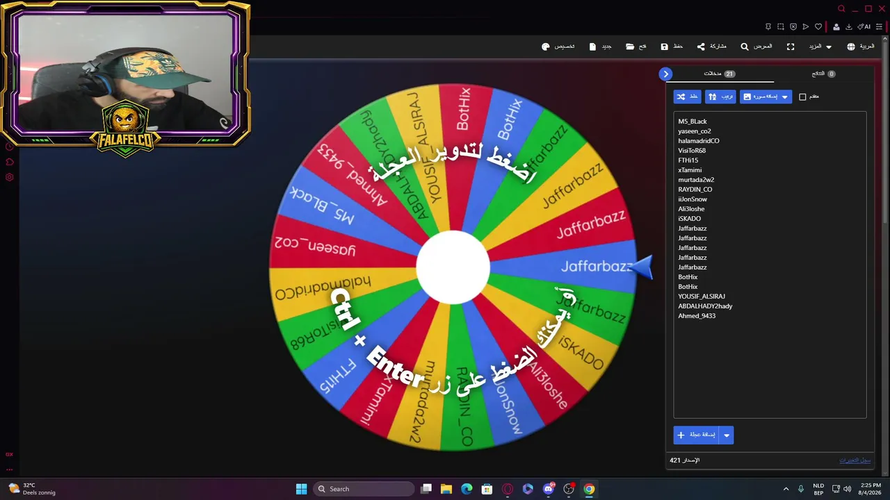Save the wheel with the floppy disk button
The width and height of the screenshot is (890, 500).
click(672, 47)
